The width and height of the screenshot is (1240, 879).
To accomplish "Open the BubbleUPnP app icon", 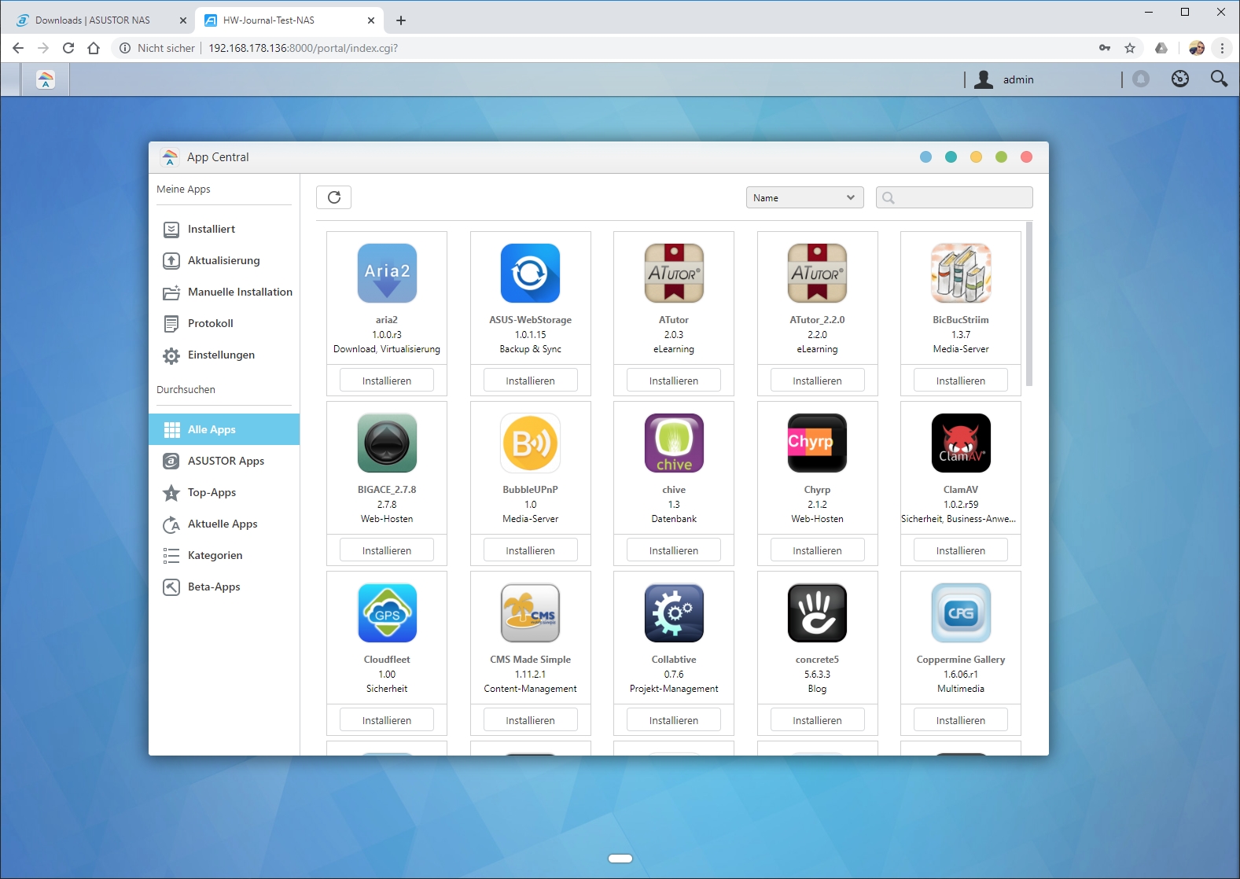I will coord(530,443).
